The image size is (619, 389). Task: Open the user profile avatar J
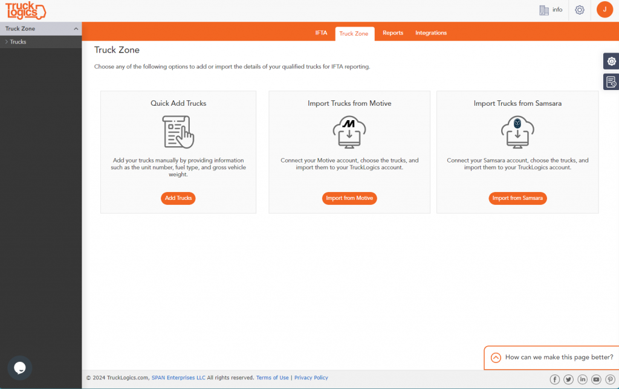coord(604,10)
